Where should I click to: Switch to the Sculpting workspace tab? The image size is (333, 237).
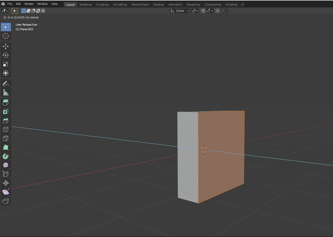tap(102, 5)
